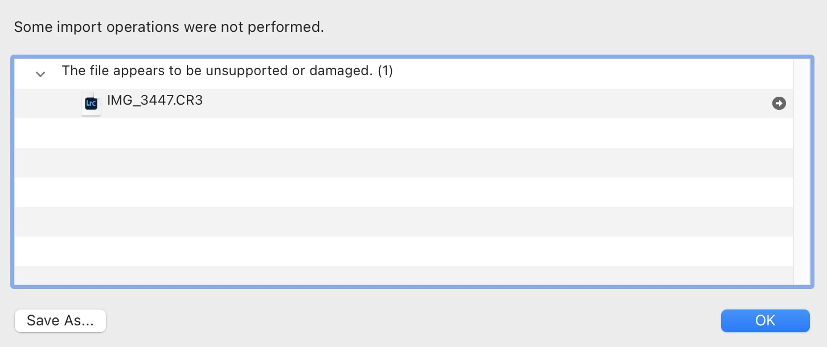The width and height of the screenshot is (827, 347).
Task: Click the first empty row below IMG_3447.CR3
Action: coord(399,133)
